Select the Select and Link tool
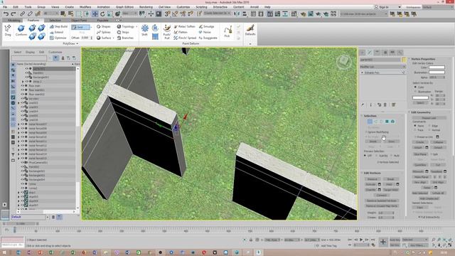The width and height of the screenshot is (455, 256). click(22, 14)
